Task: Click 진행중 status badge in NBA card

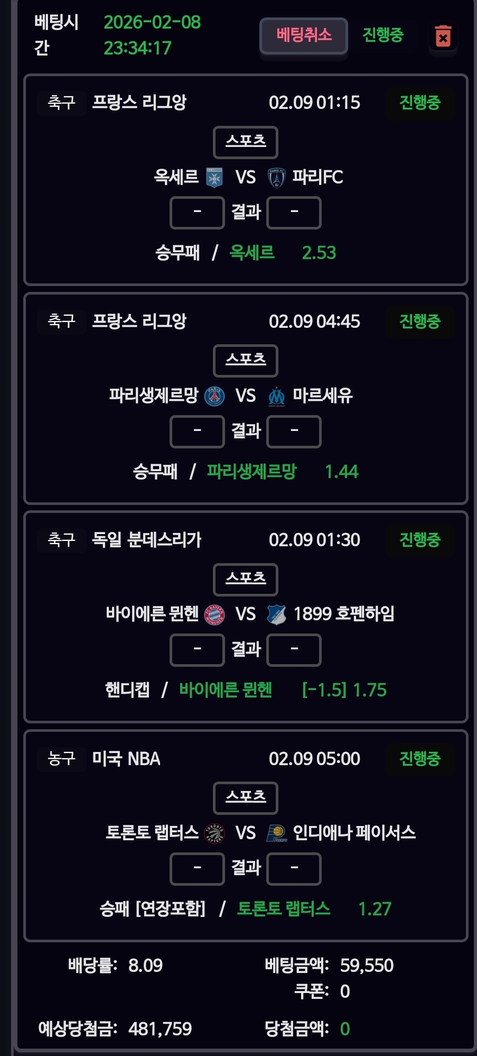Action: [x=419, y=759]
